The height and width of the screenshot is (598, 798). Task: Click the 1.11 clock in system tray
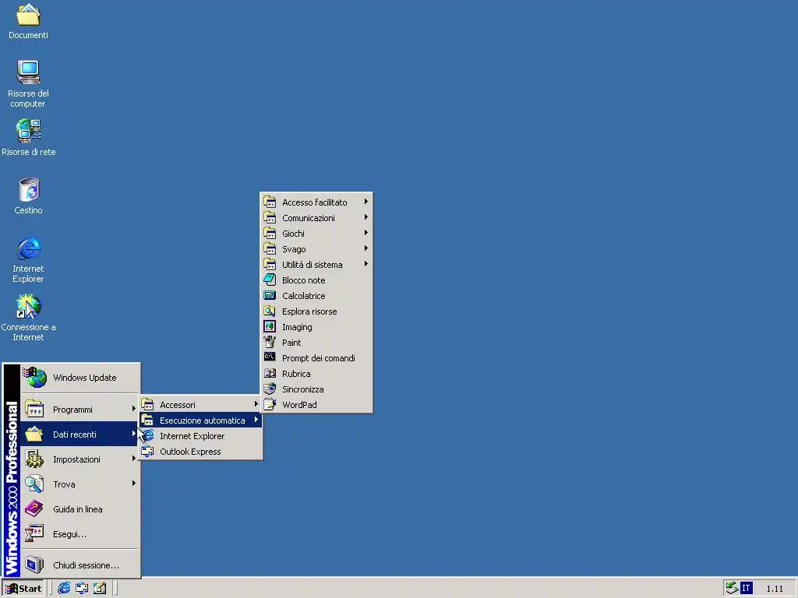point(775,589)
